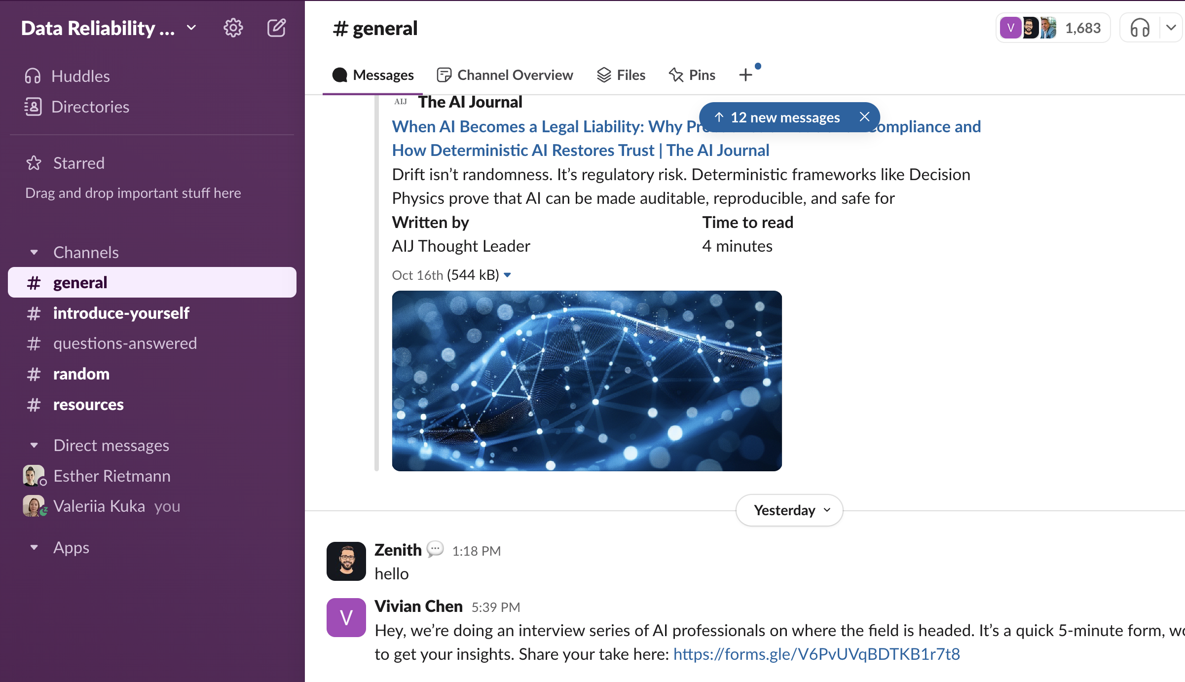Switch to the Files tab

621,75
